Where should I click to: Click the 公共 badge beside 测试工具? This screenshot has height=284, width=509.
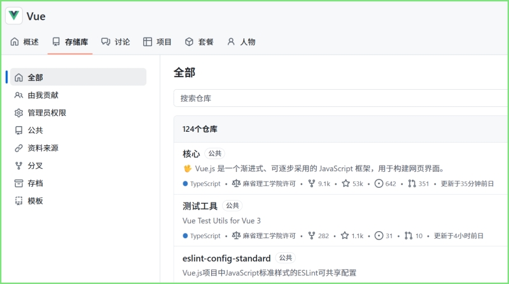click(232, 206)
